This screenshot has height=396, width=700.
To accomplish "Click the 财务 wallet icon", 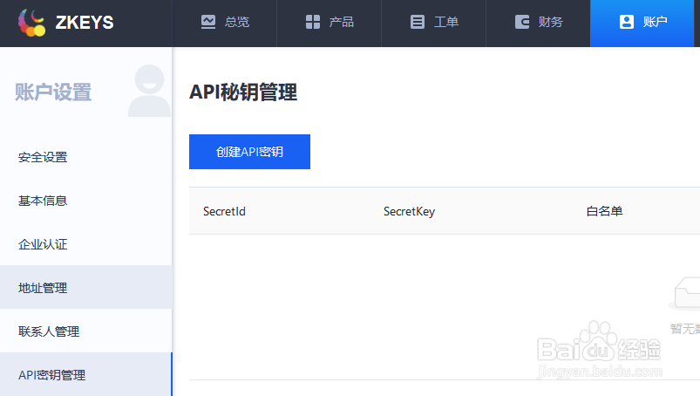I will 522,22.
